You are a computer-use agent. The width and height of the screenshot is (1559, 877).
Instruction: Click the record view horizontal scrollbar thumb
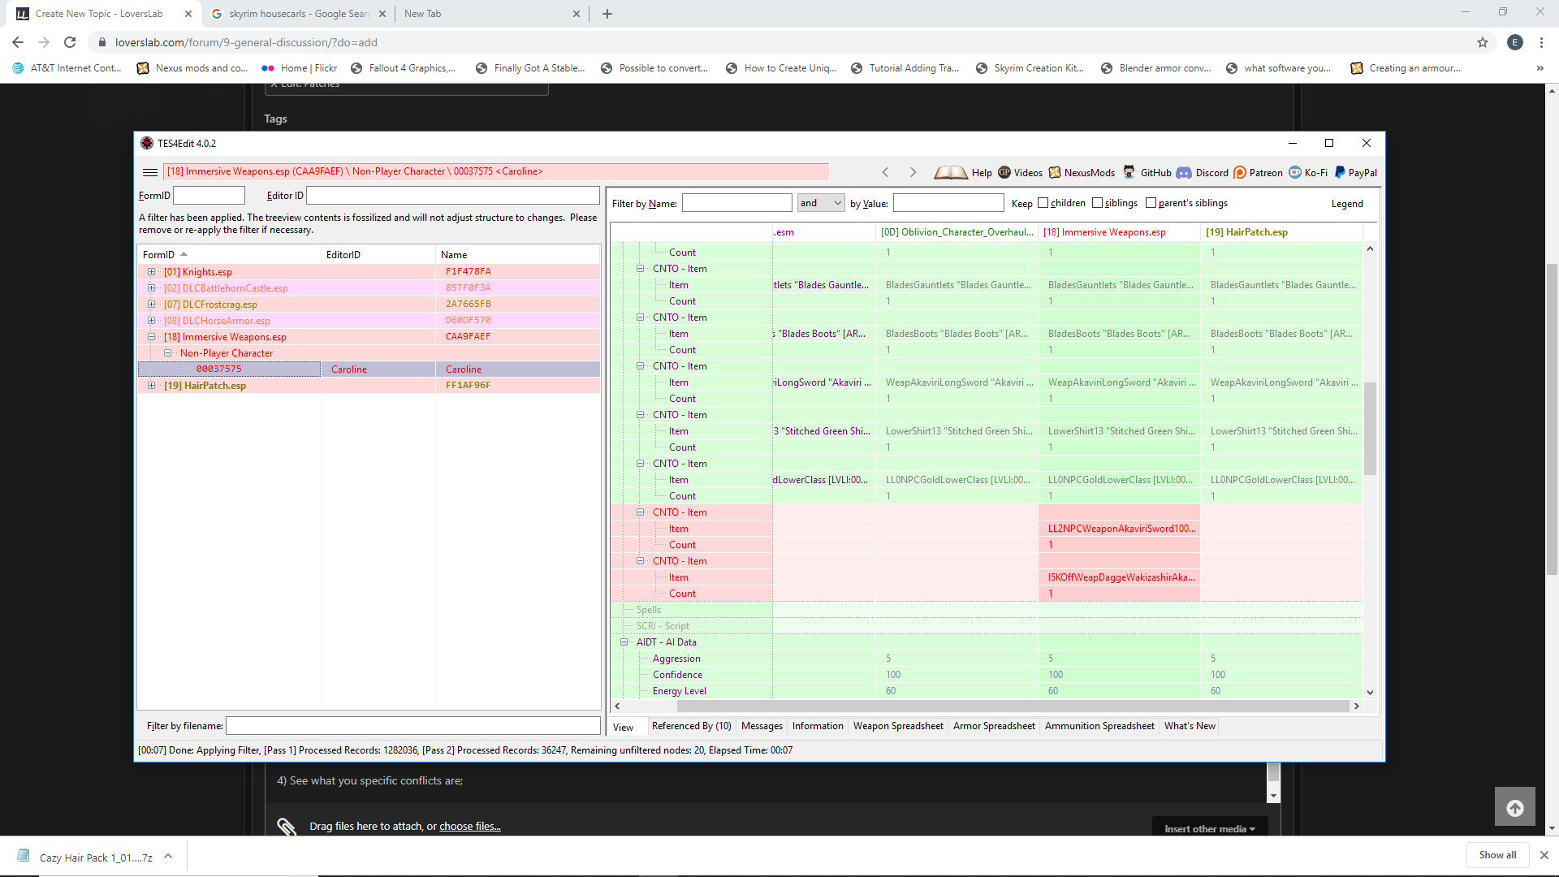(x=1013, y=706)
